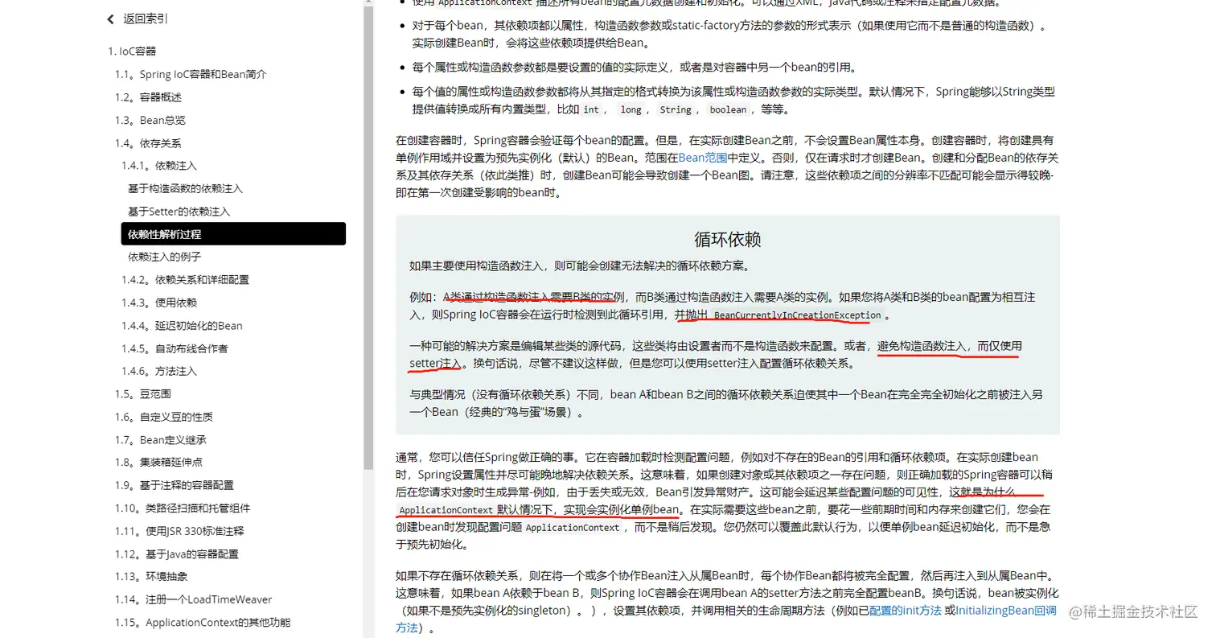Screen dimensions: 1216x638
Task: Open the 返回索引 link
Action: pos(146,19)
